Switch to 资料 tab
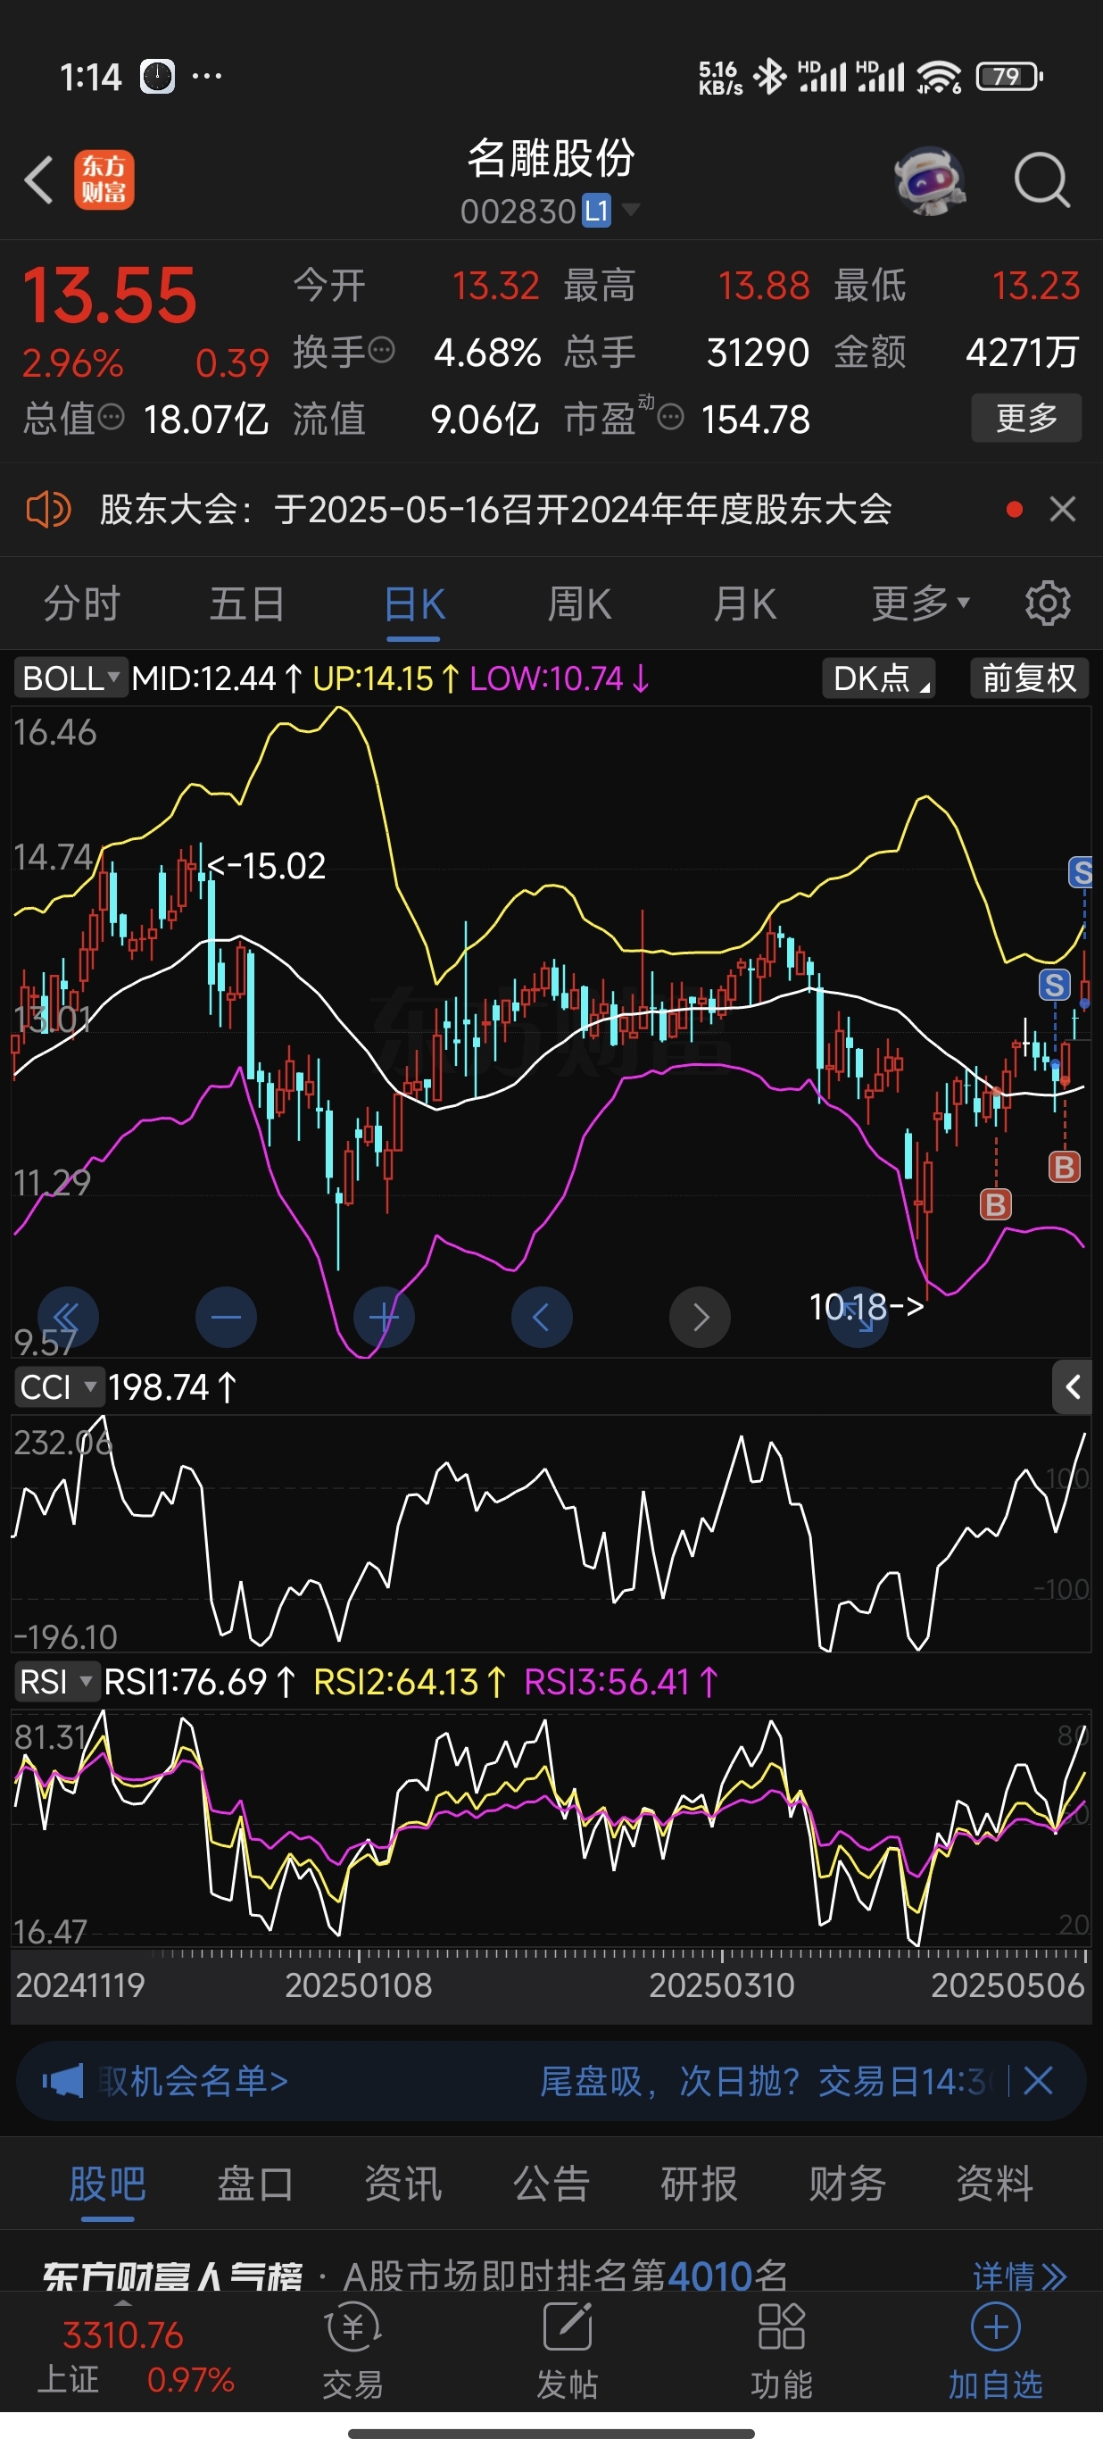Image resolution: width=1103 pixels, height=2455 pixels. (995, 2183)
